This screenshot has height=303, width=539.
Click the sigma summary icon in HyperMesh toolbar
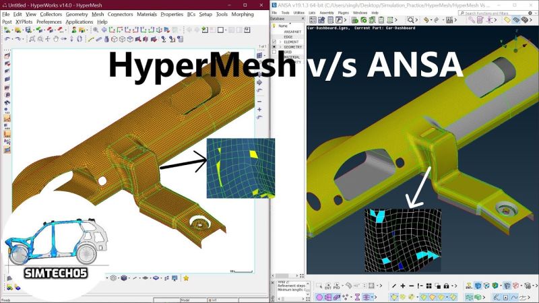(164, 39)
